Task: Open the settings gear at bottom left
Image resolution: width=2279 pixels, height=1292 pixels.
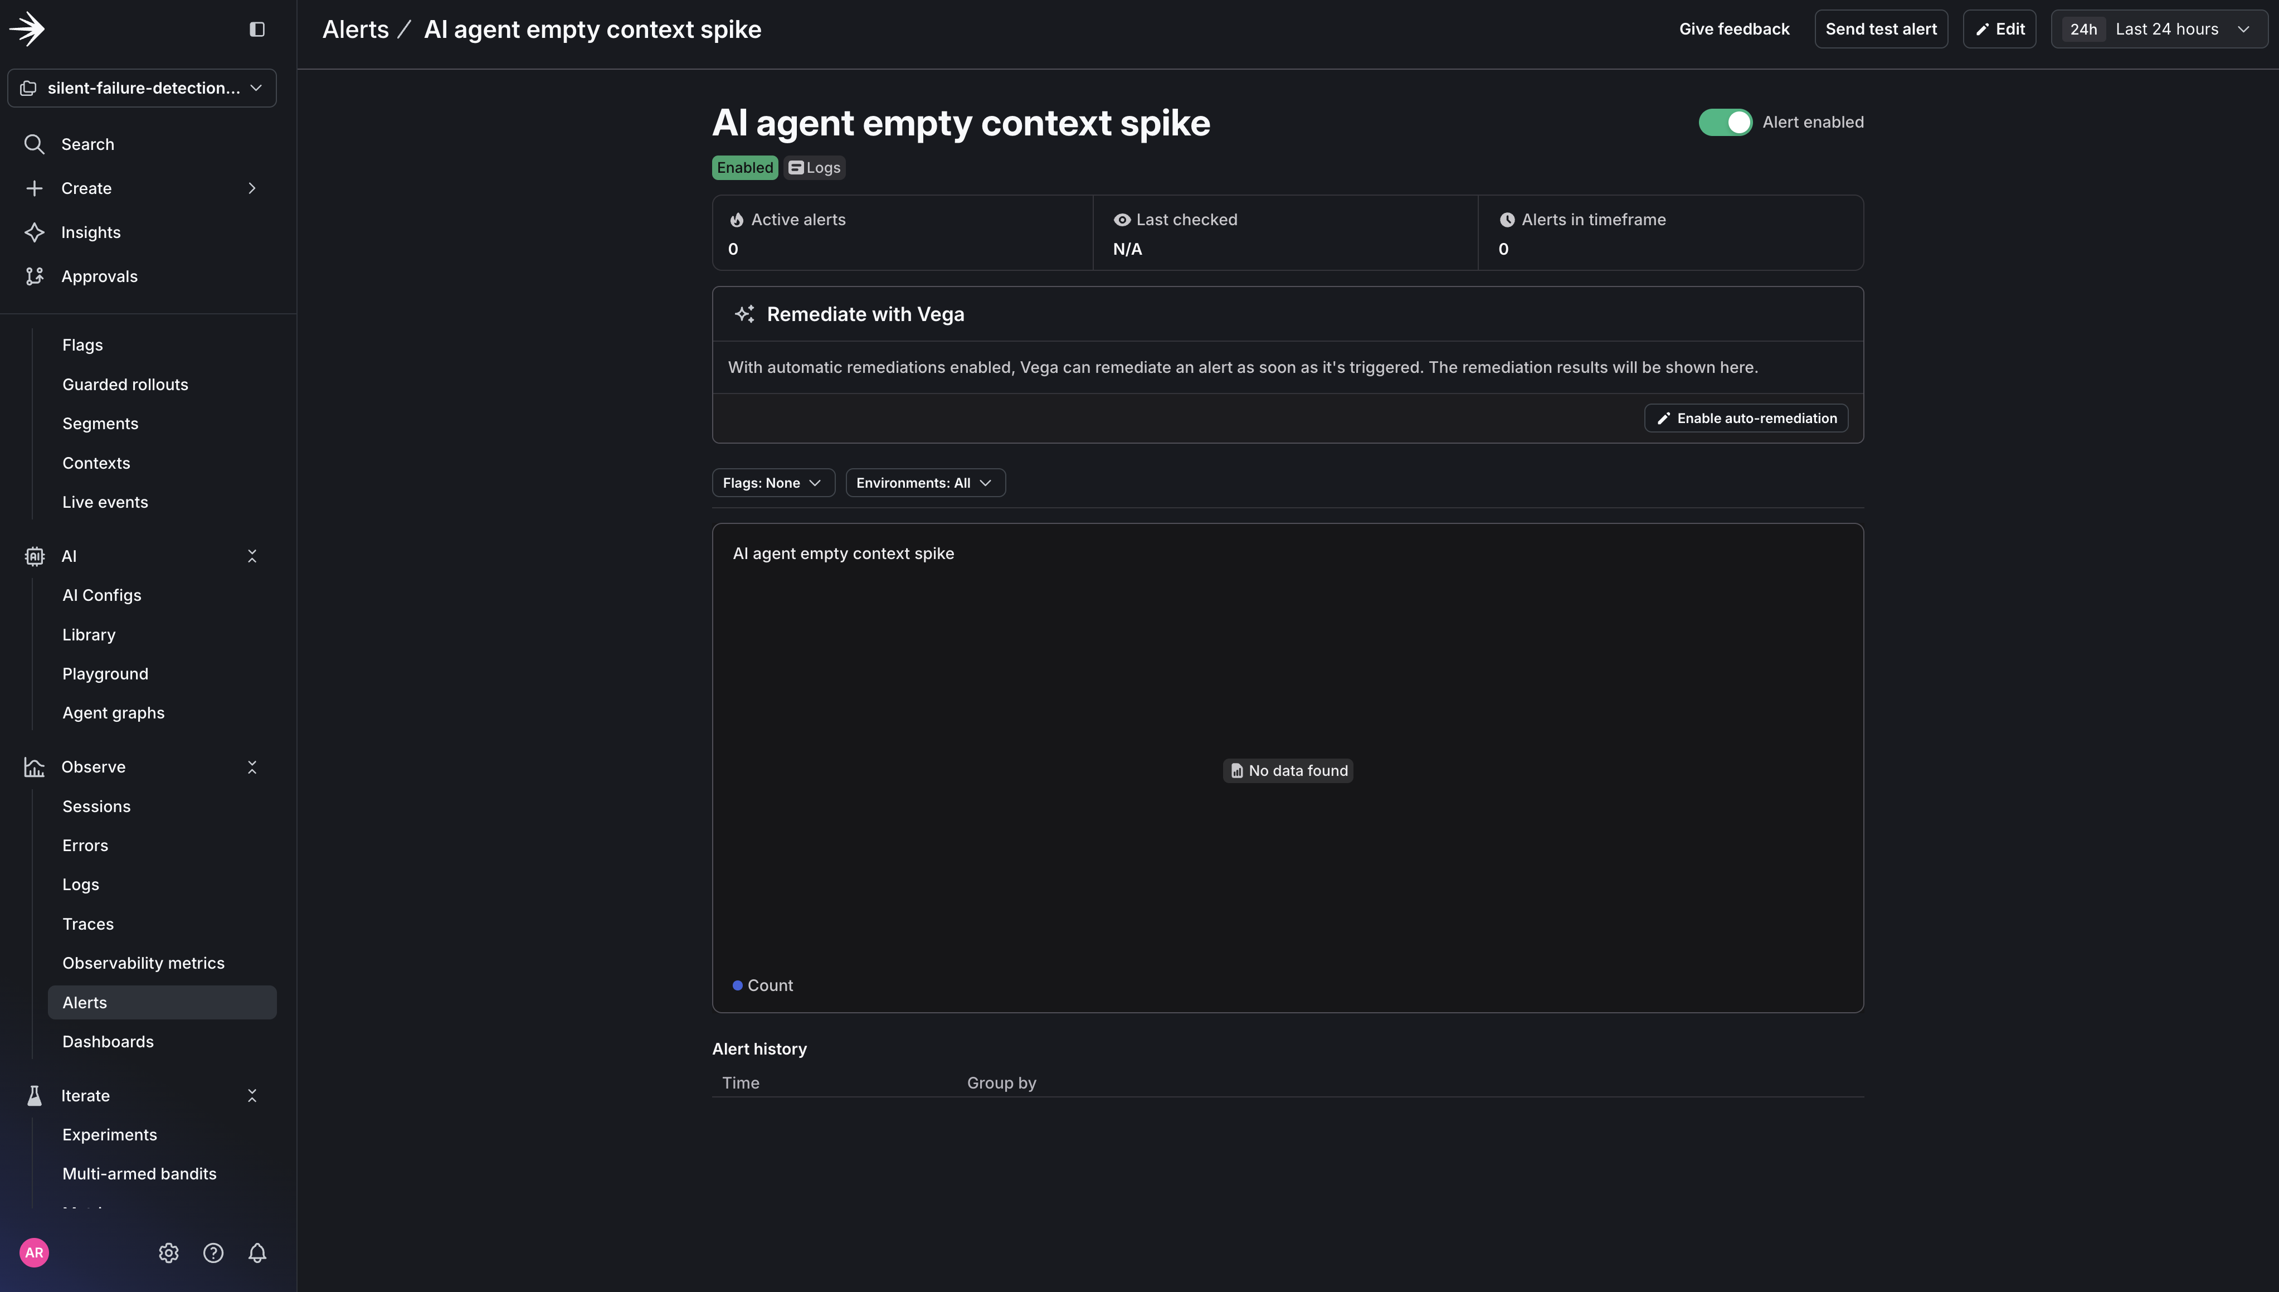Action: pyautogui.click(x=168, y=1253)
